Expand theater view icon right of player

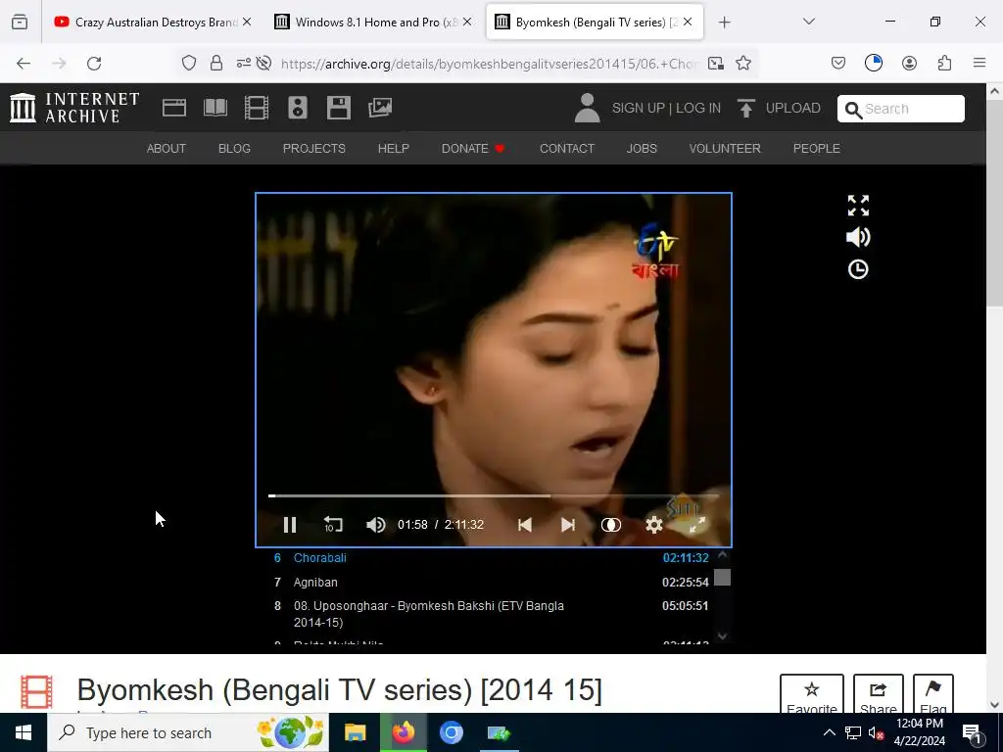click(x=858, y=206)
